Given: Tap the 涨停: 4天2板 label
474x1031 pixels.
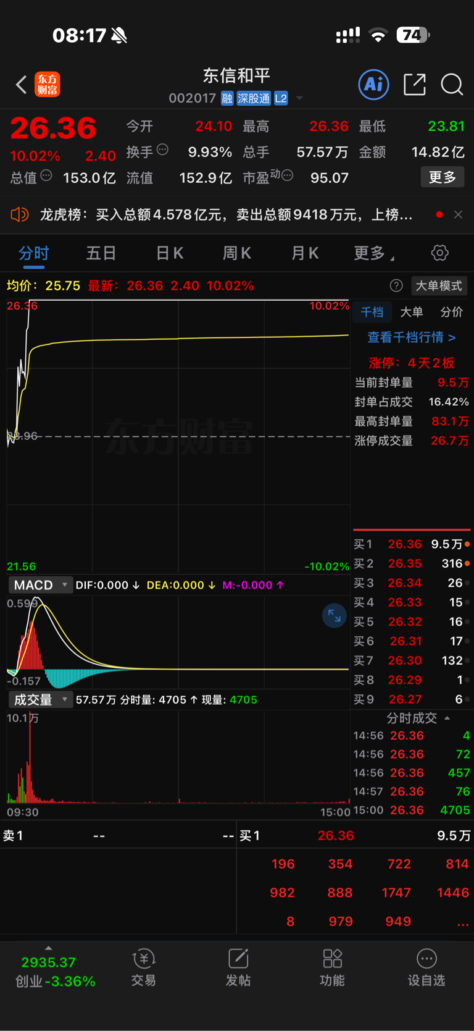Looking at the screenshot, I should (412, 363).
